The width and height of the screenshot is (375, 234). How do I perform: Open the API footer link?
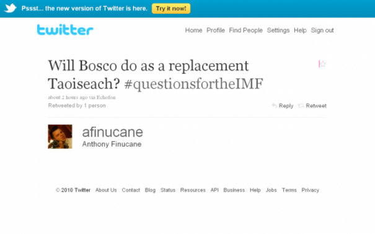pyautogui.click(x=214, y=190)
